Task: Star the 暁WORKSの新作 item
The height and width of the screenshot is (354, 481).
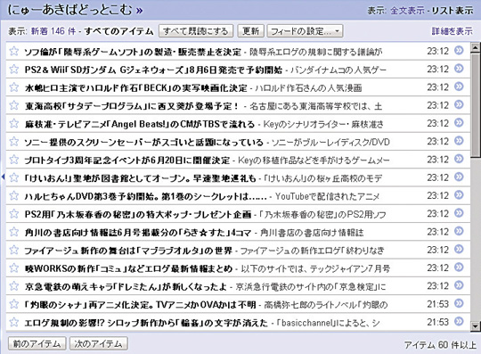Action: point(13,268)
